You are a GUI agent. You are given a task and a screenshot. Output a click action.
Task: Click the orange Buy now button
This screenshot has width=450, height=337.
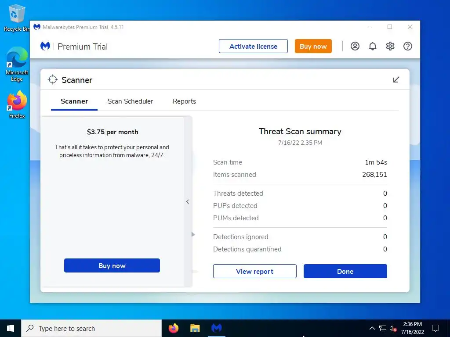(x=313, y=46)
